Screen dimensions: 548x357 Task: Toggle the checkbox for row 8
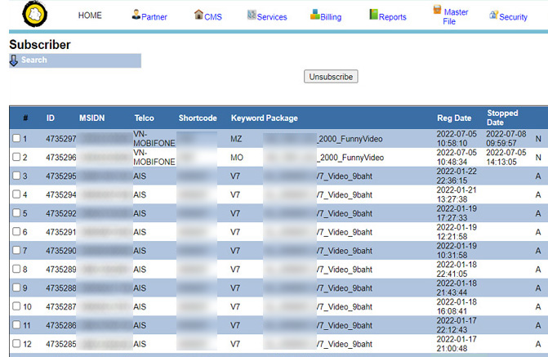click(x=16, y=269)
